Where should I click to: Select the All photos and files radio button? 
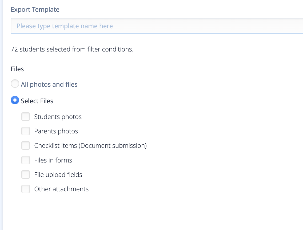tap(15, 84)
